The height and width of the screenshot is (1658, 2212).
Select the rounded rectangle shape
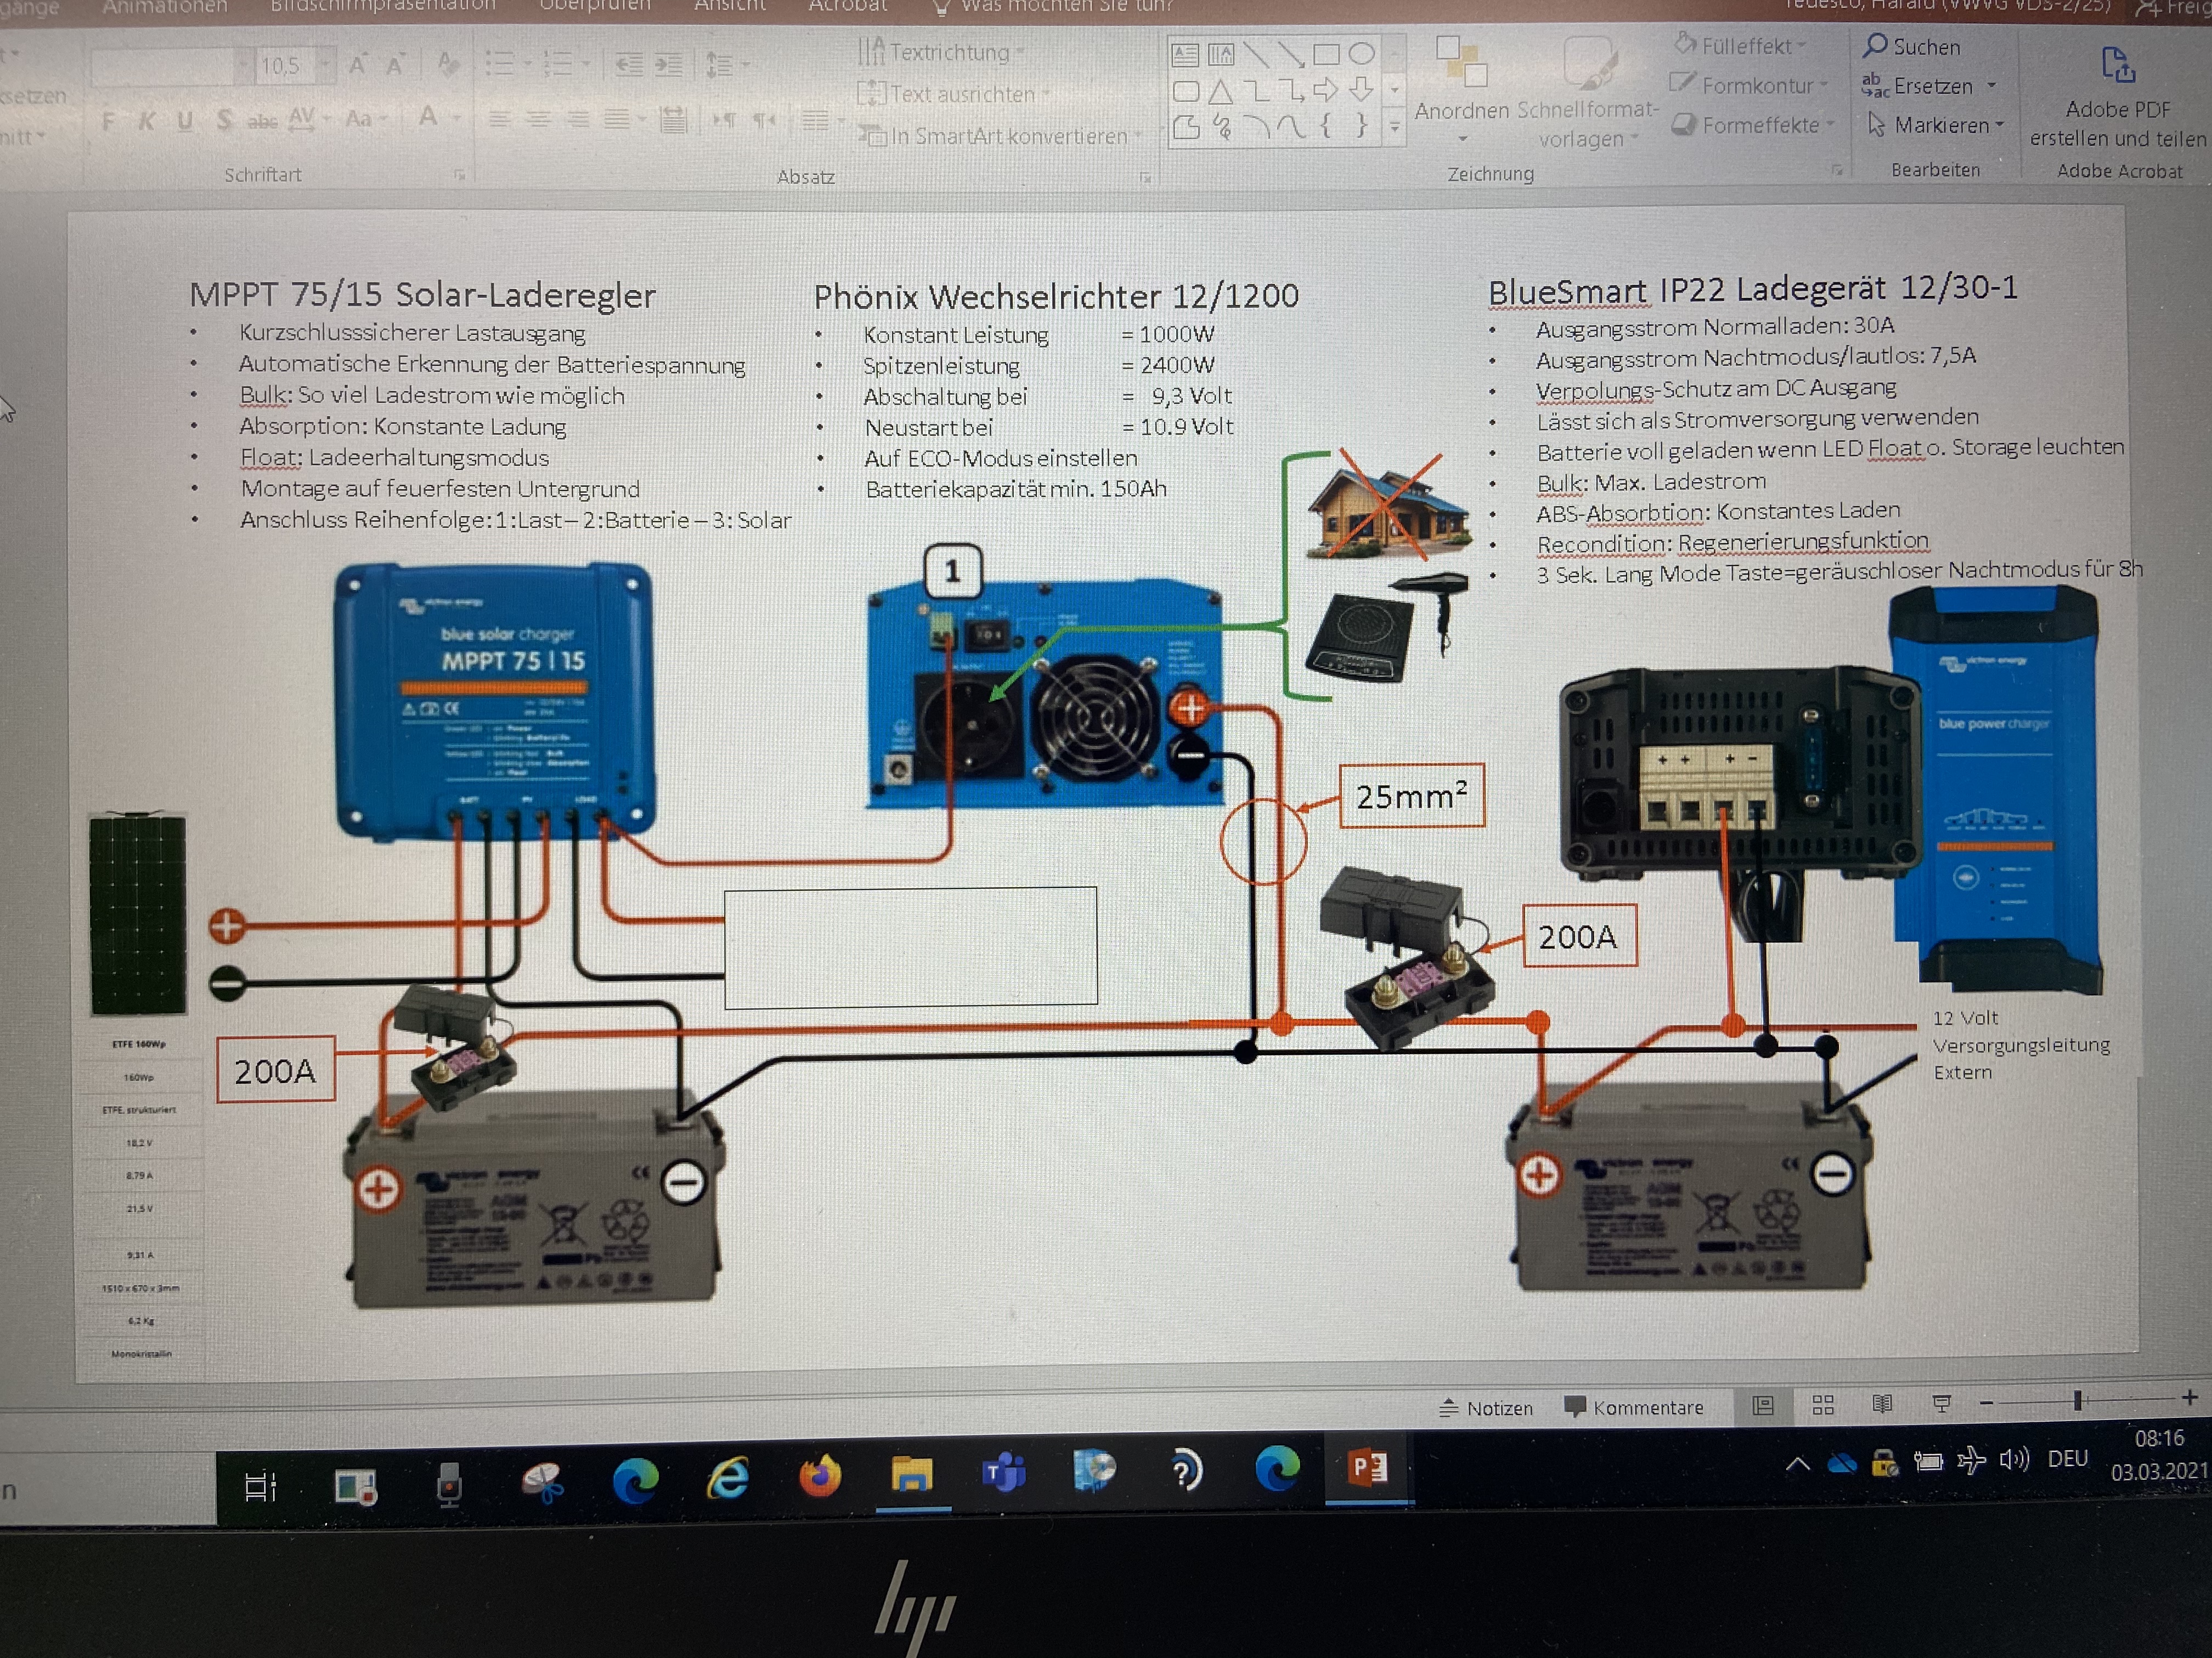[1185, 91]
